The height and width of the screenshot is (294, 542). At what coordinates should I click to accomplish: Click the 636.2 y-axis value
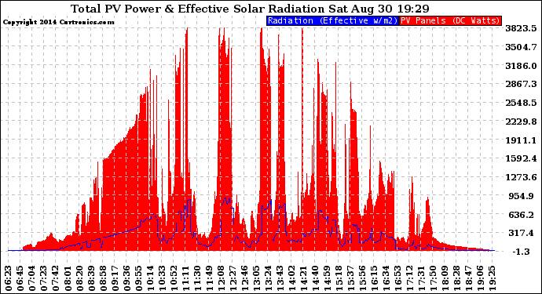click(522, 215)
